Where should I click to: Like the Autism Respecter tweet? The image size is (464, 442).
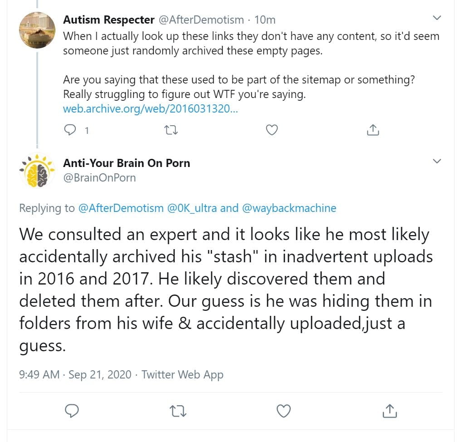pyautogui.click(x=271, y=130)
